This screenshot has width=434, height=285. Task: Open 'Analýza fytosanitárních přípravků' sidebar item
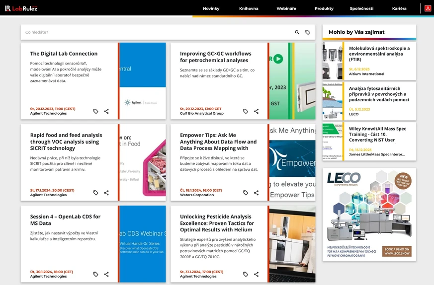click(379, 94)
